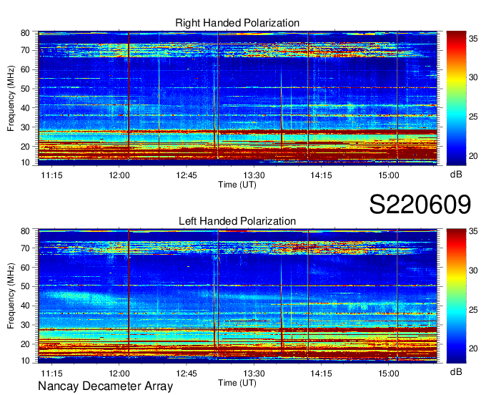The width and height of the screenshot is (486, 395).
Task: Click the 15:00 time tick of the Right Handed plot
Action: [388, 175]
